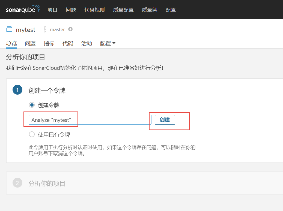Switch to the 活动 tab

coord(87,43)
